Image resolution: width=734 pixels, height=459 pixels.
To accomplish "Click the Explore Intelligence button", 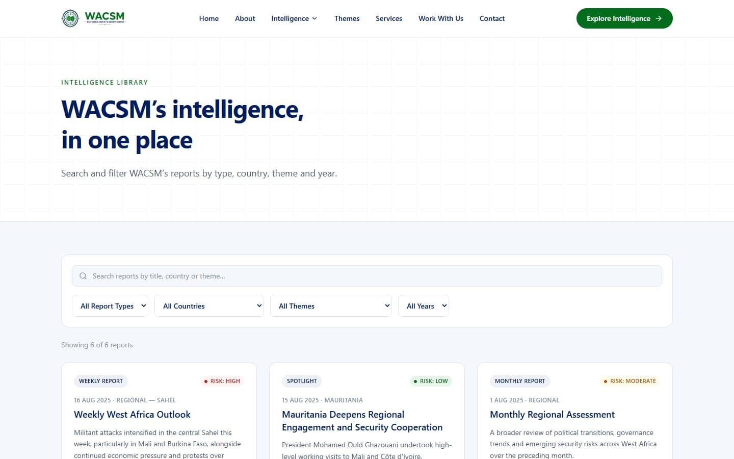I will tap(624, 18).
